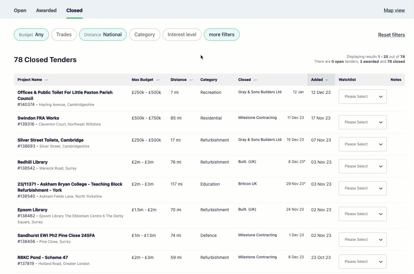Select the 29 Nov 23* closed date
The image size is (414, 274).
coord(296,184)
